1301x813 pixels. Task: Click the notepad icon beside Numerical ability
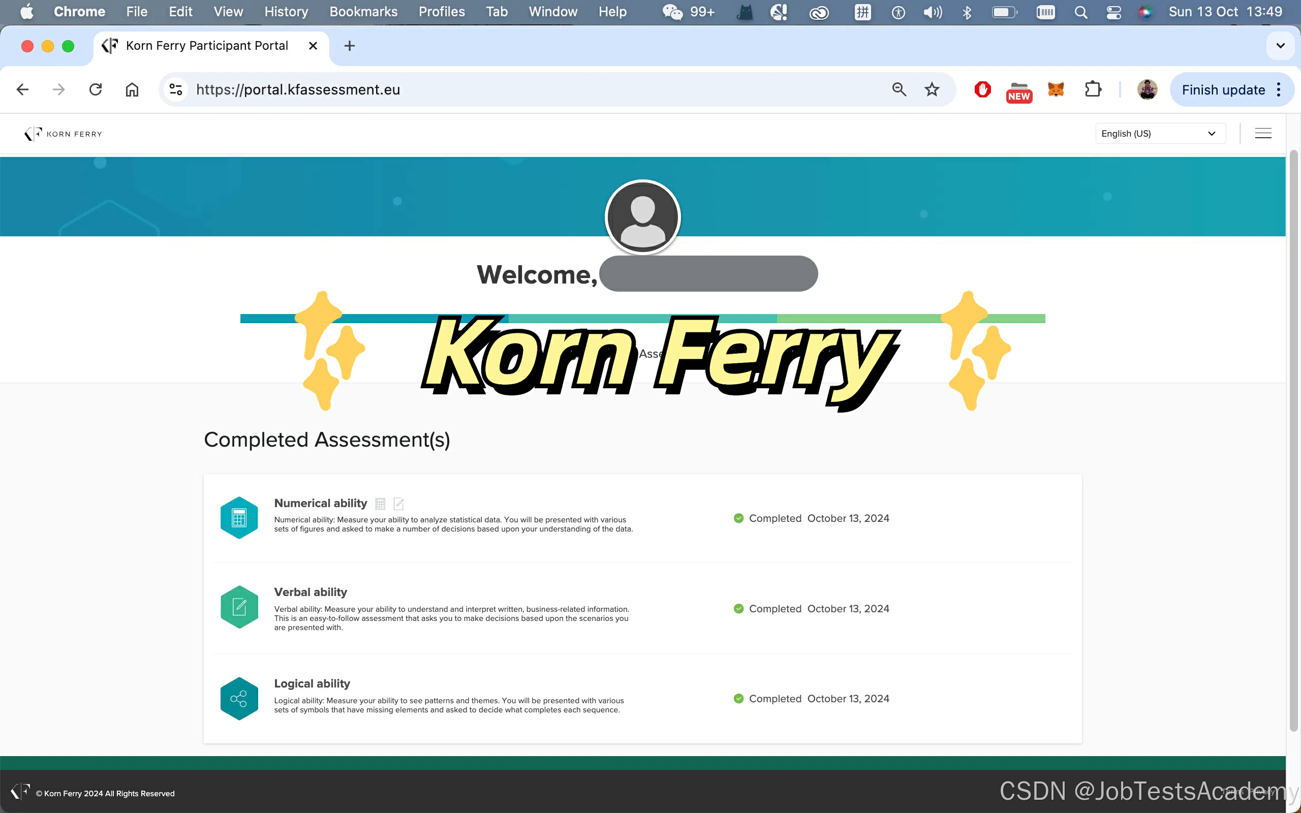point(398,504)
